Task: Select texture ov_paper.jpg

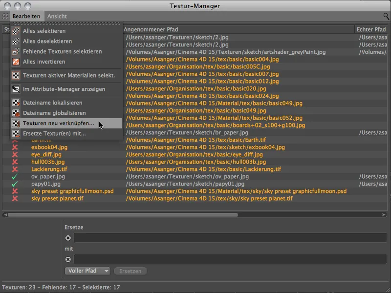Action: point(48,177)
